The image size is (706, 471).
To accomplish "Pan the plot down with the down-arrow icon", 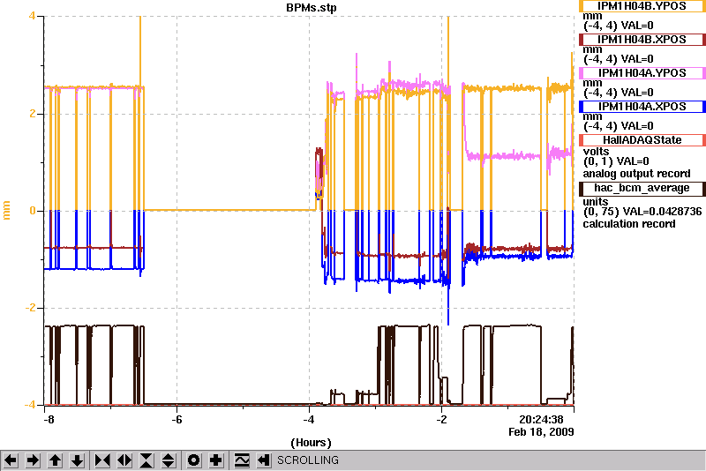I will click(77, 460).
